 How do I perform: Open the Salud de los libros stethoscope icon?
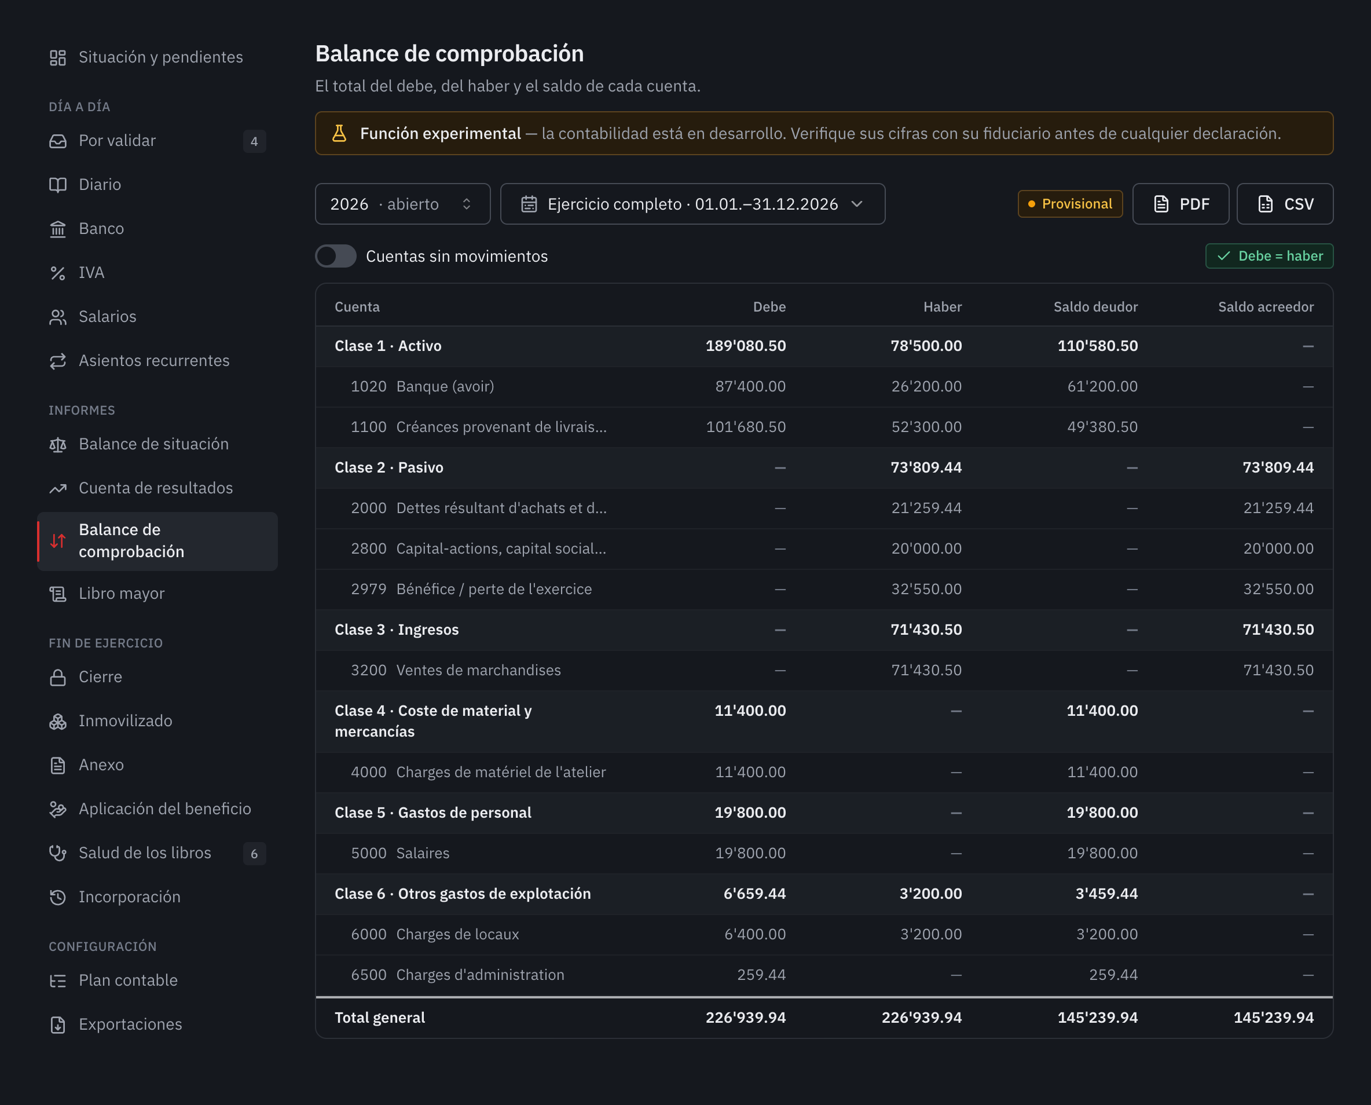point(58,853)
